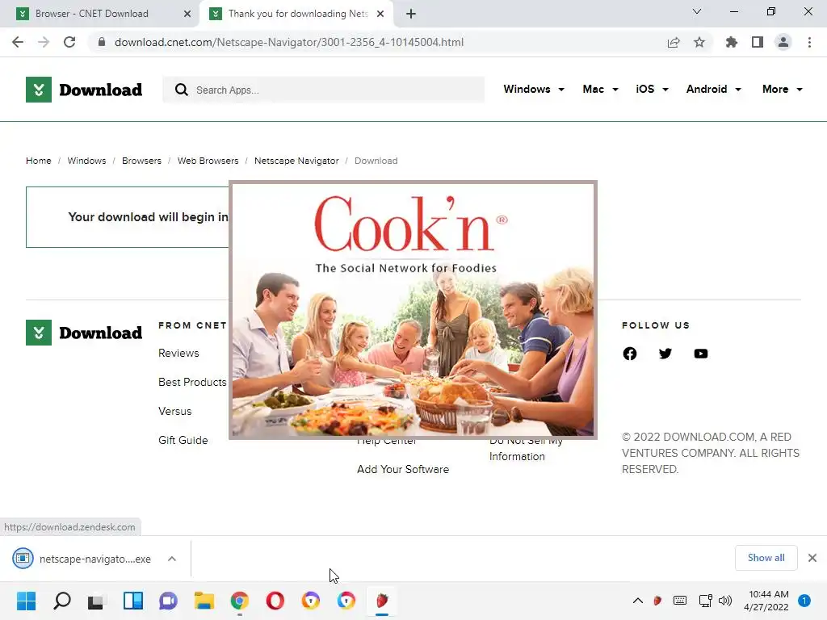Open Best Products footer link
The image size is (827, 620).
coord(192,382)
